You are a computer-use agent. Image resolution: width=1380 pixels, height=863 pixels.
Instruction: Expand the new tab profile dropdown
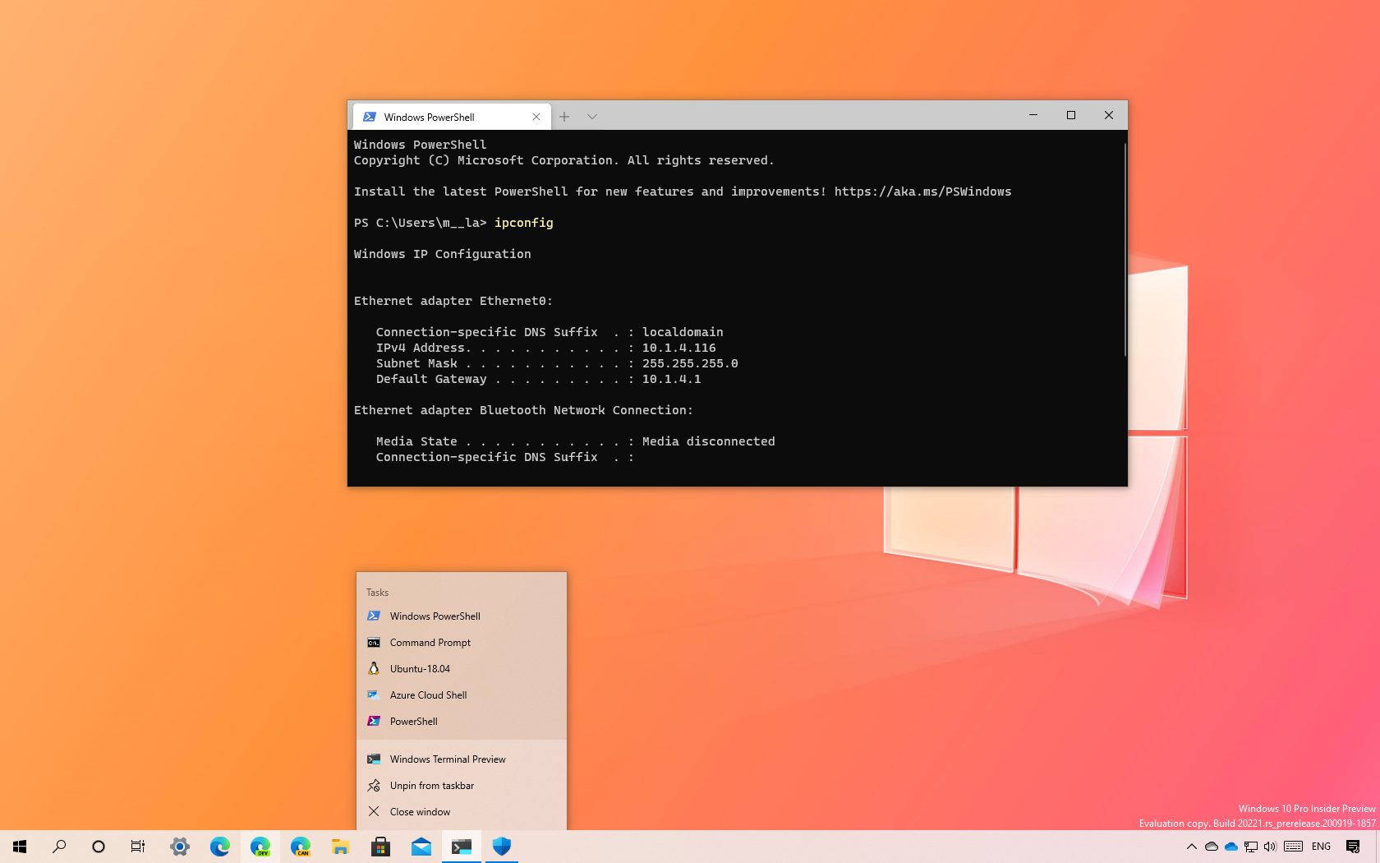(x=591, y=117)
